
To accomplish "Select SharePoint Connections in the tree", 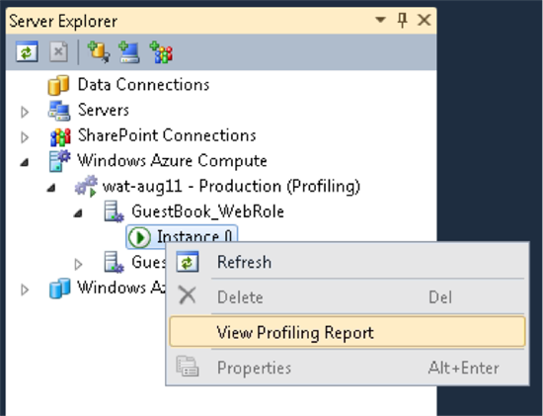I will tap(167, 135).
